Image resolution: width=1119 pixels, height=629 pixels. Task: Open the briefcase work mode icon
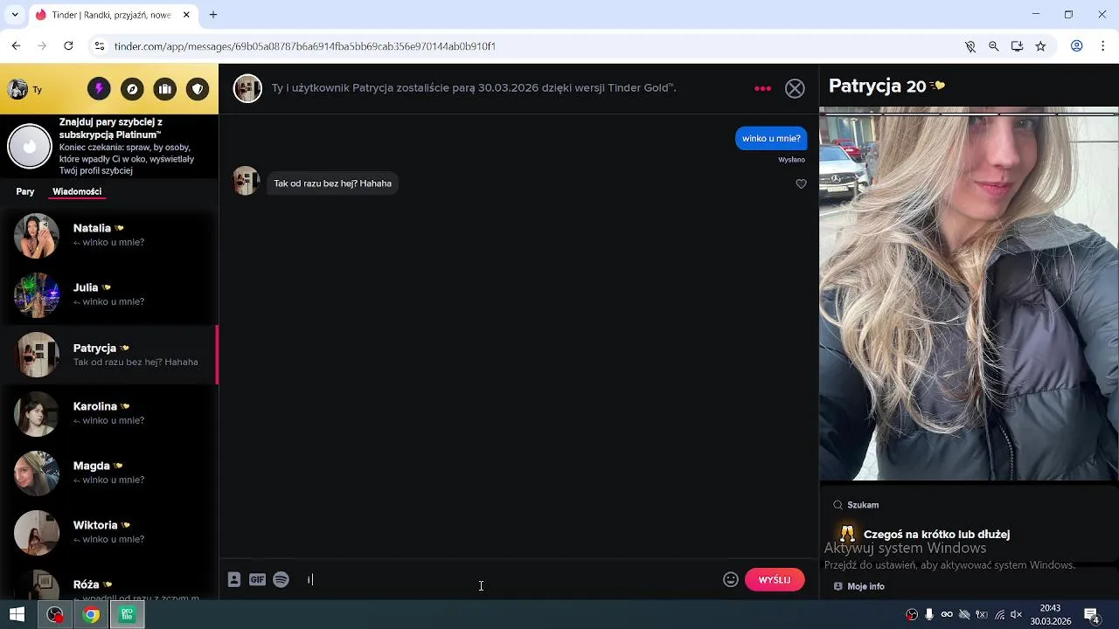click(x=165, y=89)
